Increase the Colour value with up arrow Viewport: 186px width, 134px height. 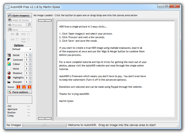(30, 63)
